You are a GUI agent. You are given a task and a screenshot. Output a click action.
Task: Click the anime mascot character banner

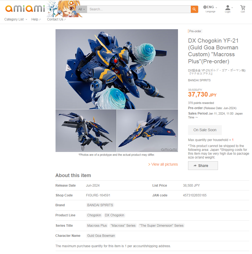64,8
